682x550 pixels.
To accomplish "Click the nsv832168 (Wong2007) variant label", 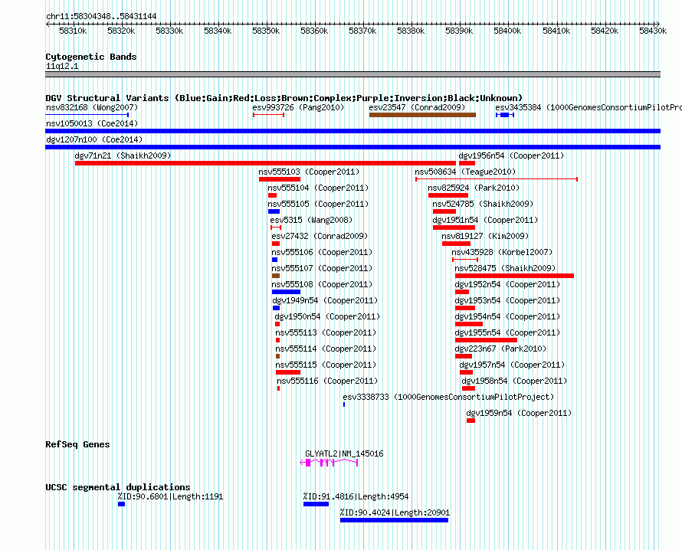I will (x=92, y=107).
